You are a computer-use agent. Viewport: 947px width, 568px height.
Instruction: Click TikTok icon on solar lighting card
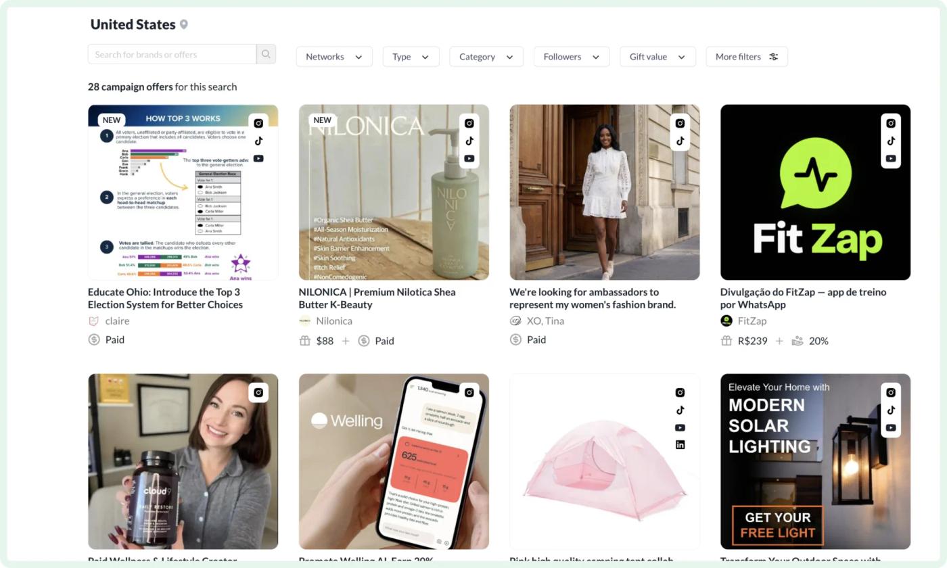891,410
